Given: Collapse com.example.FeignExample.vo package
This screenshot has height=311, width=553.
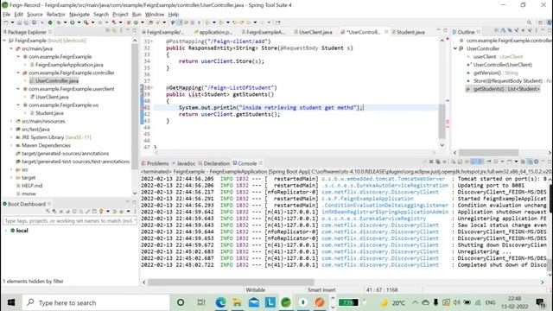Looking at the screenshot, I should pyautogui.click(x=18, y=105).
